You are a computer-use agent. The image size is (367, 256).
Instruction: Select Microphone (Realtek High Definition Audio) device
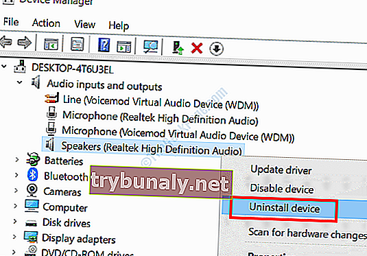click(161, 118)
